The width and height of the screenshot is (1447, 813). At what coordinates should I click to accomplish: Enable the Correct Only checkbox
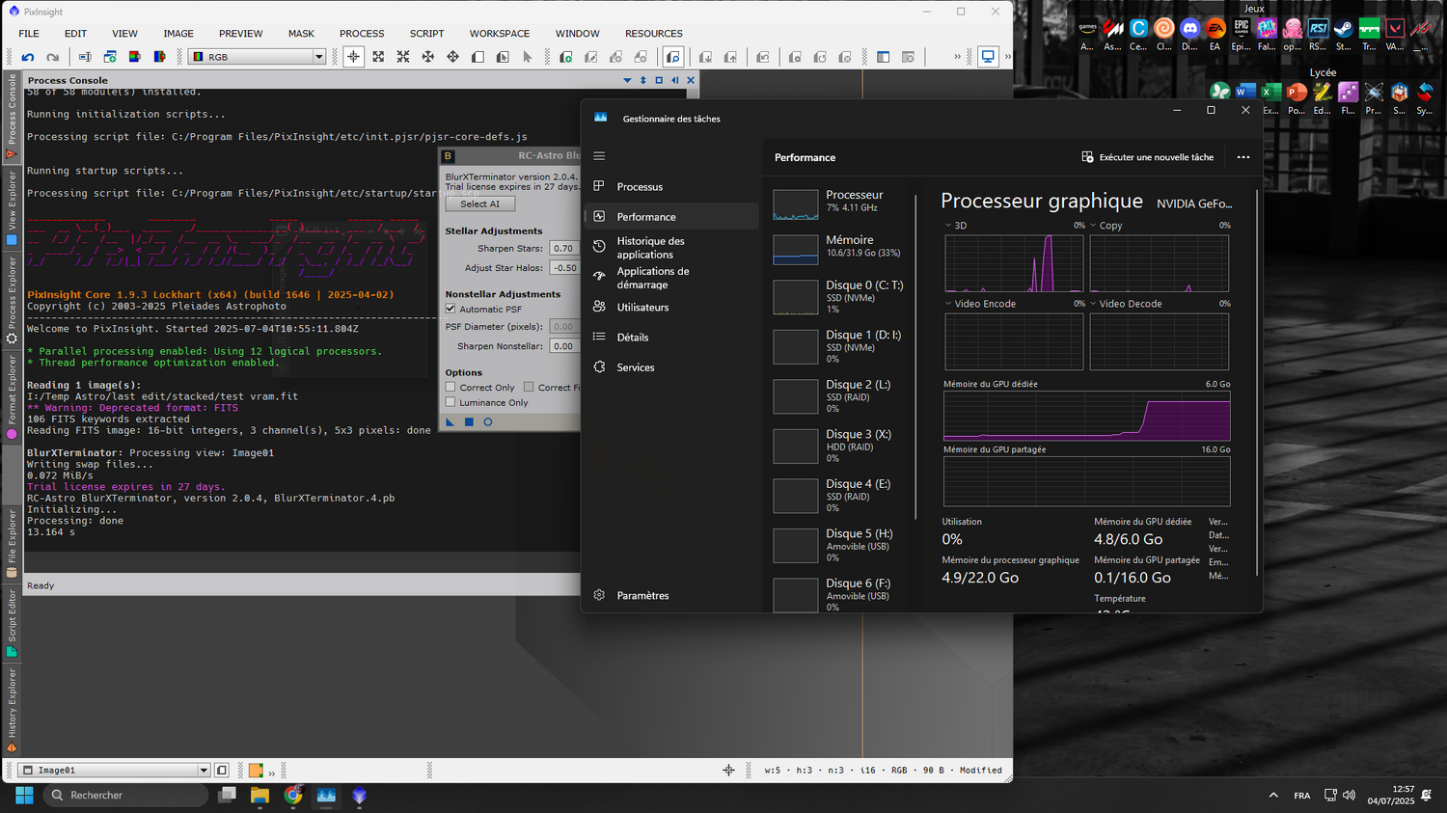click(x=450, y=388)
